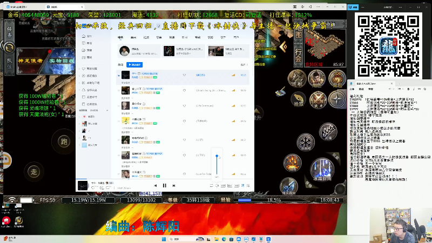432x243 pixels.
Task: Click the 跑 run button in game
Action: pos(64,141)
